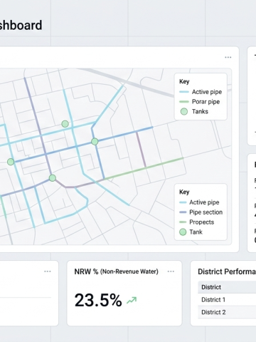Click the District column header
256x342 pixels.
click(x=211, y=287)
